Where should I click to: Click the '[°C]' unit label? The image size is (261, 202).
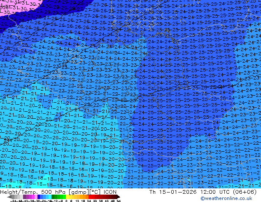(95, 192)
